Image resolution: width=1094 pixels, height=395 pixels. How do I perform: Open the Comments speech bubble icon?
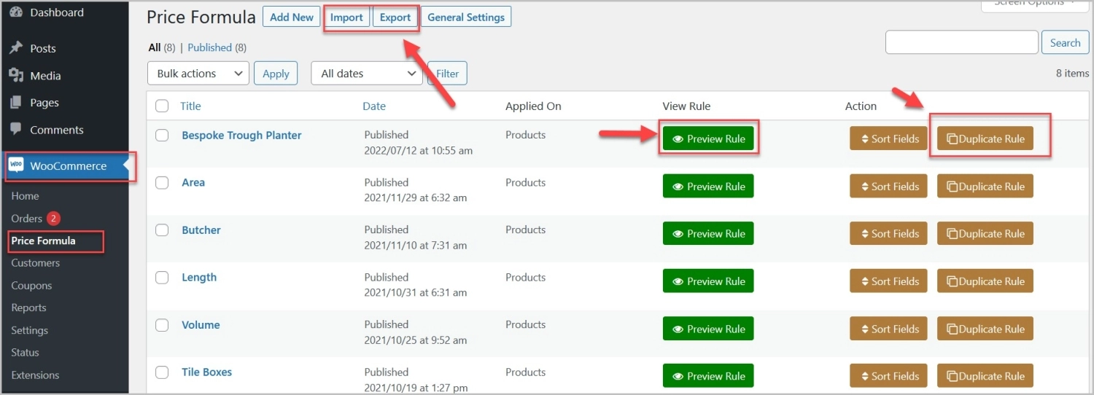pos(15,130)
